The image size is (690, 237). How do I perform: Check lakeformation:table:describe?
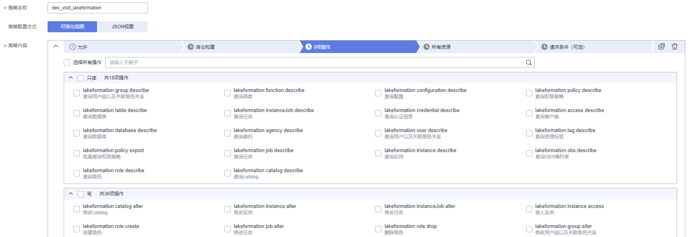point(77,113)
